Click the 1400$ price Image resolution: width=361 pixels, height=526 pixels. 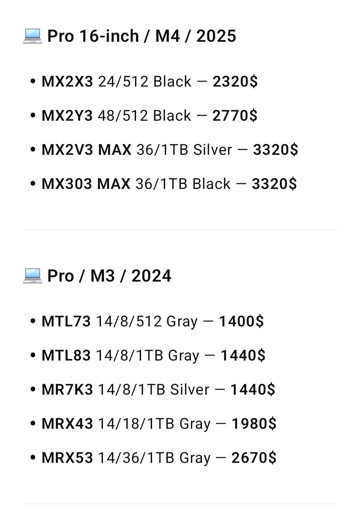(241, 321)
